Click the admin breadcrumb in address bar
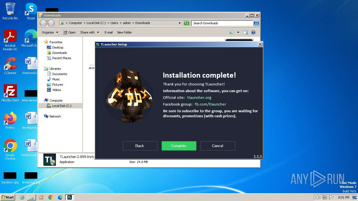This screenshot has height=201, width=358. 127,23
